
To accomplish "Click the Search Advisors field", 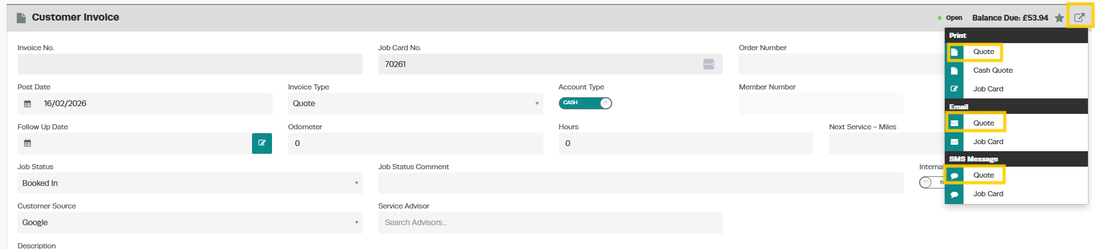I will coord(550,223).
